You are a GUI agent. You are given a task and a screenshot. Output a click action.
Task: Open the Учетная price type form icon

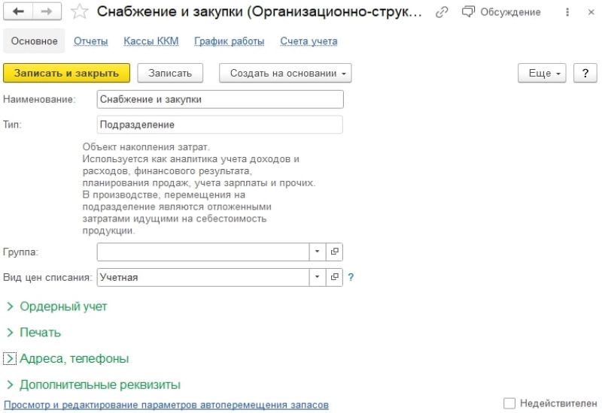coord(334,277)
